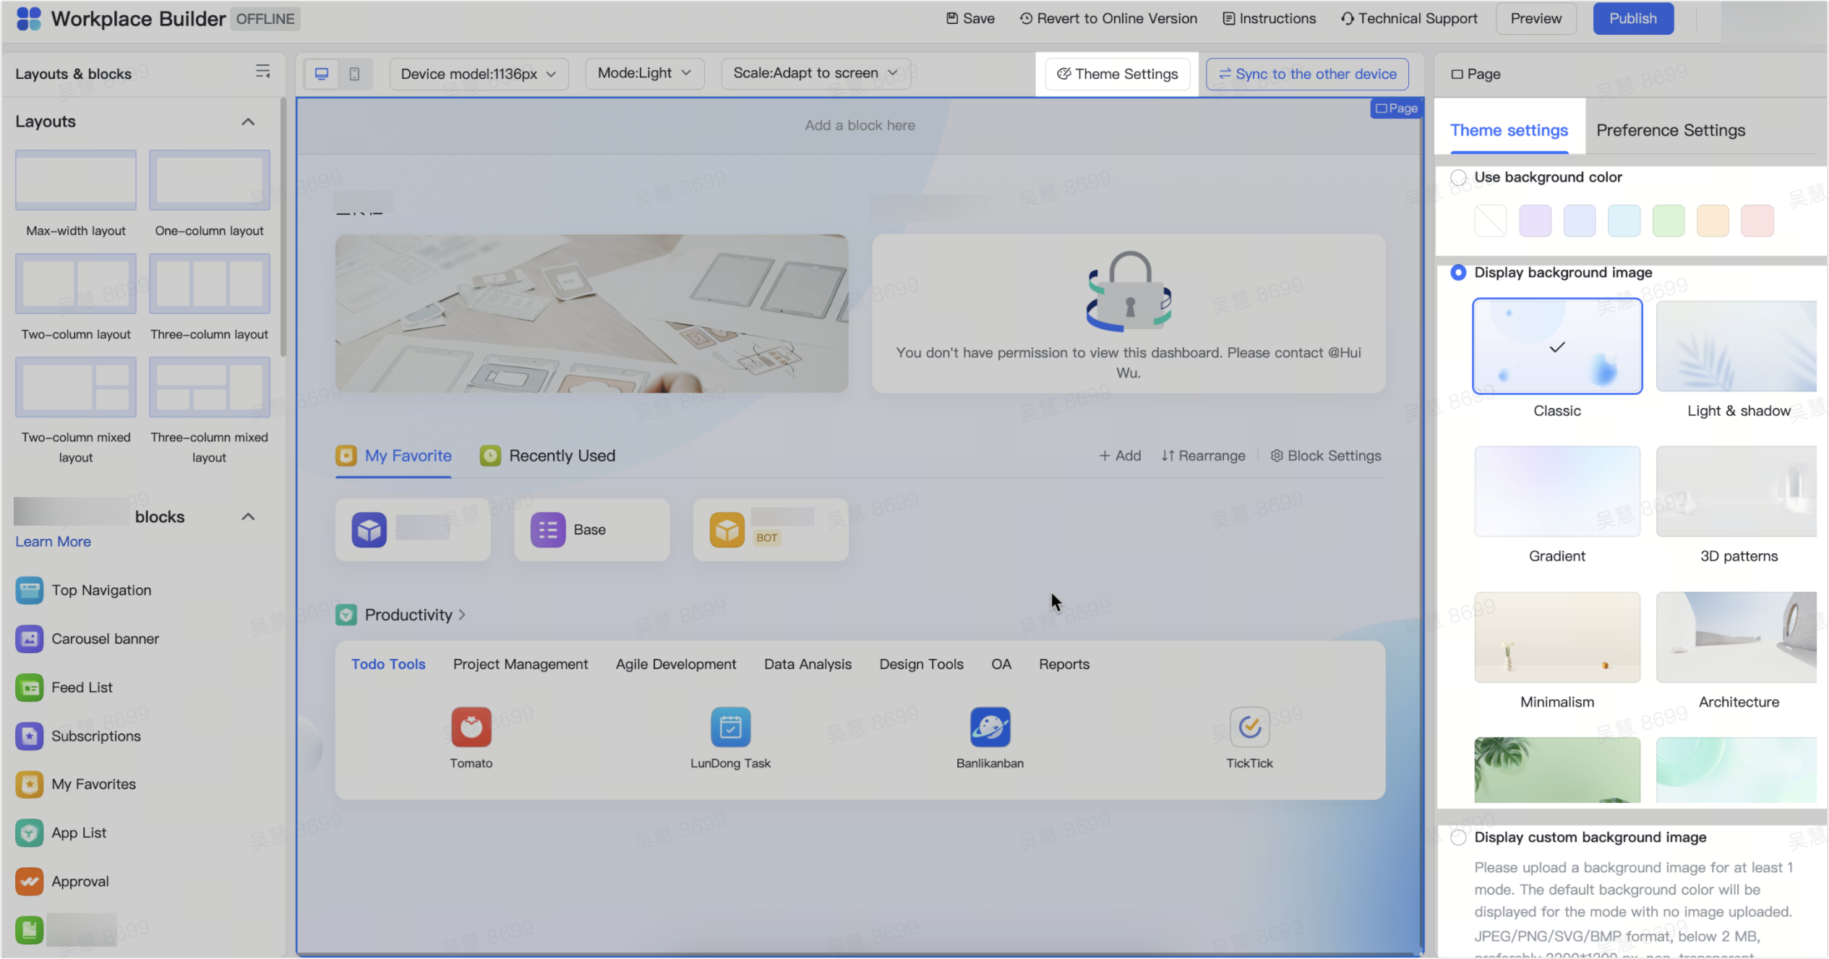Select the App List block icon

click(29, 832)
